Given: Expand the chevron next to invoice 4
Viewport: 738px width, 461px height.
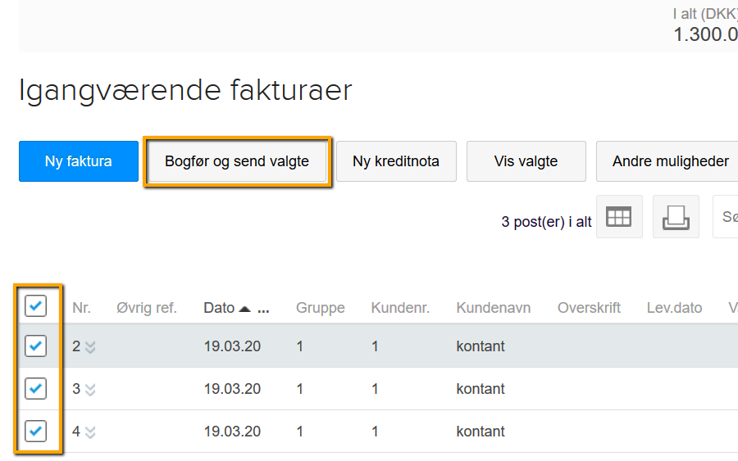Looking at the screenshot, I should 90,432.
